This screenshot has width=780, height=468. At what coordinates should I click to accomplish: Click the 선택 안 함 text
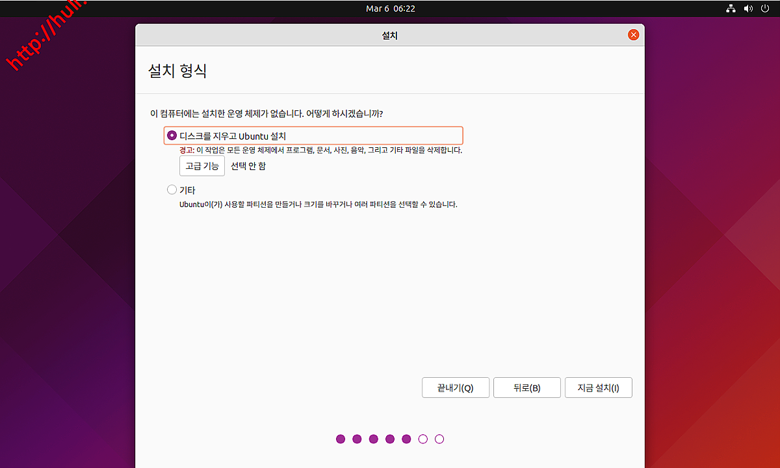248,166
